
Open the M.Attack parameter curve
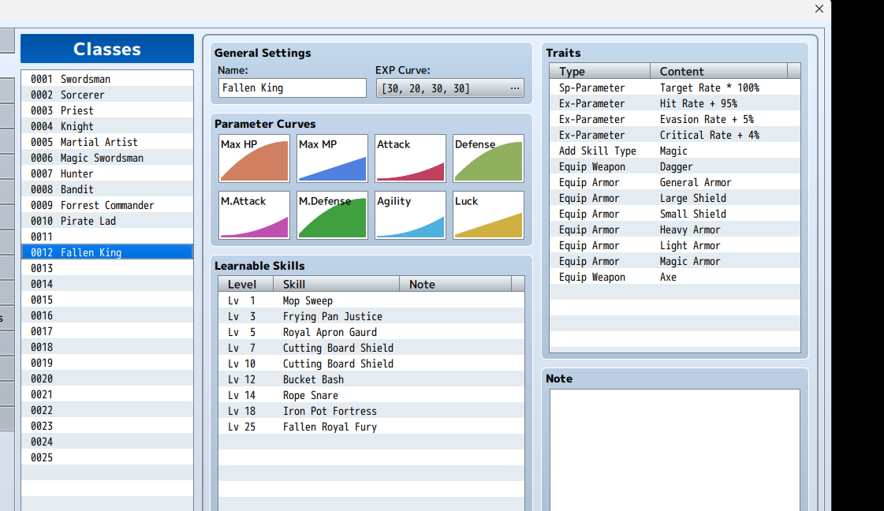pyautogui.click(x=254, y=215)
